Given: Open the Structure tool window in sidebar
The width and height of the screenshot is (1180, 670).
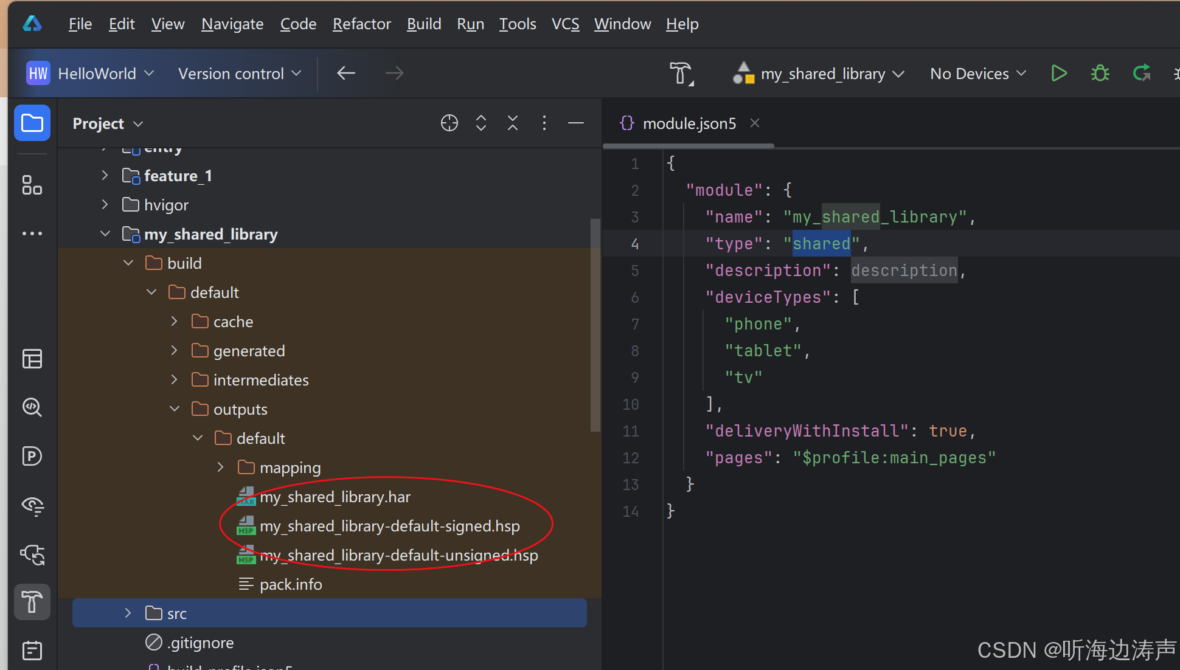Looking at the screenshot, I should [x=32, y=185].
